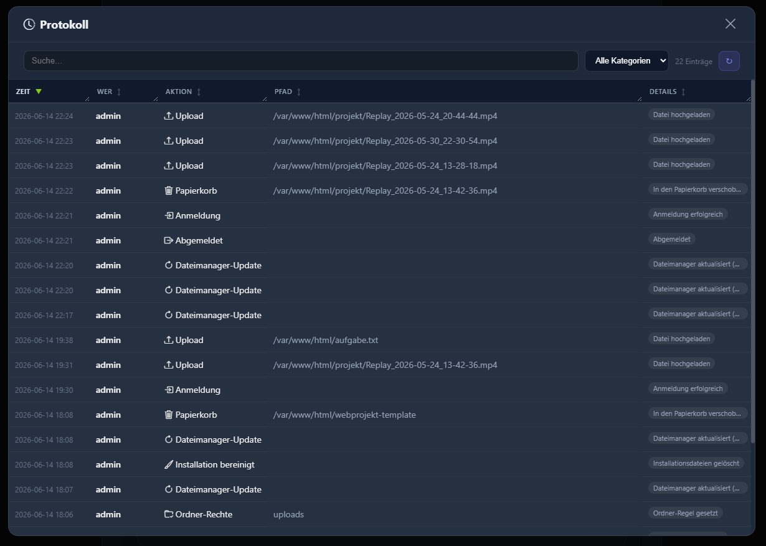Close the Protokoll dialog
This screenshot has width=766, height=546.
pyautogui.click(x=731, y=24)
